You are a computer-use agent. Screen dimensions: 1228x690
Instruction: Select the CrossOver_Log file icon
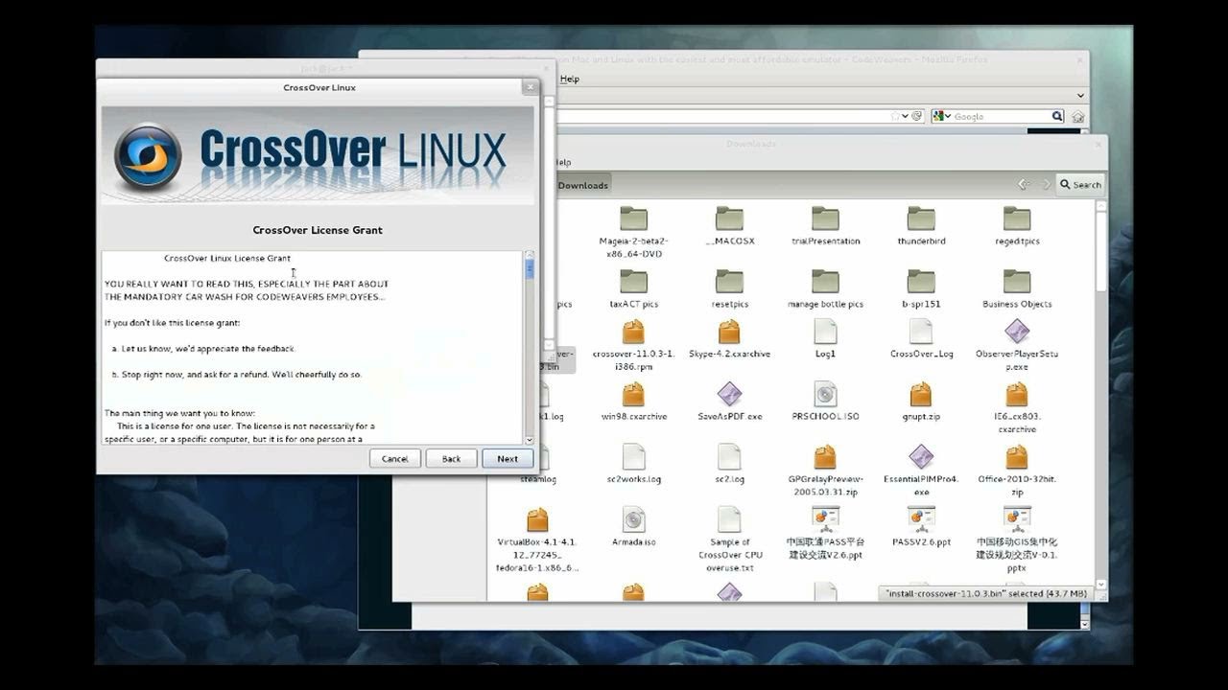coord(921,332)
